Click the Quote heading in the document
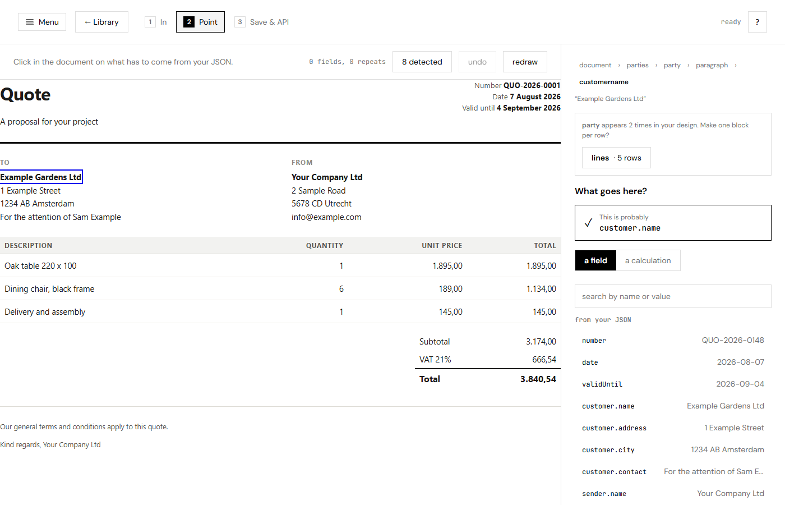Viewport: 785px width, 505px height. (25, 95)
